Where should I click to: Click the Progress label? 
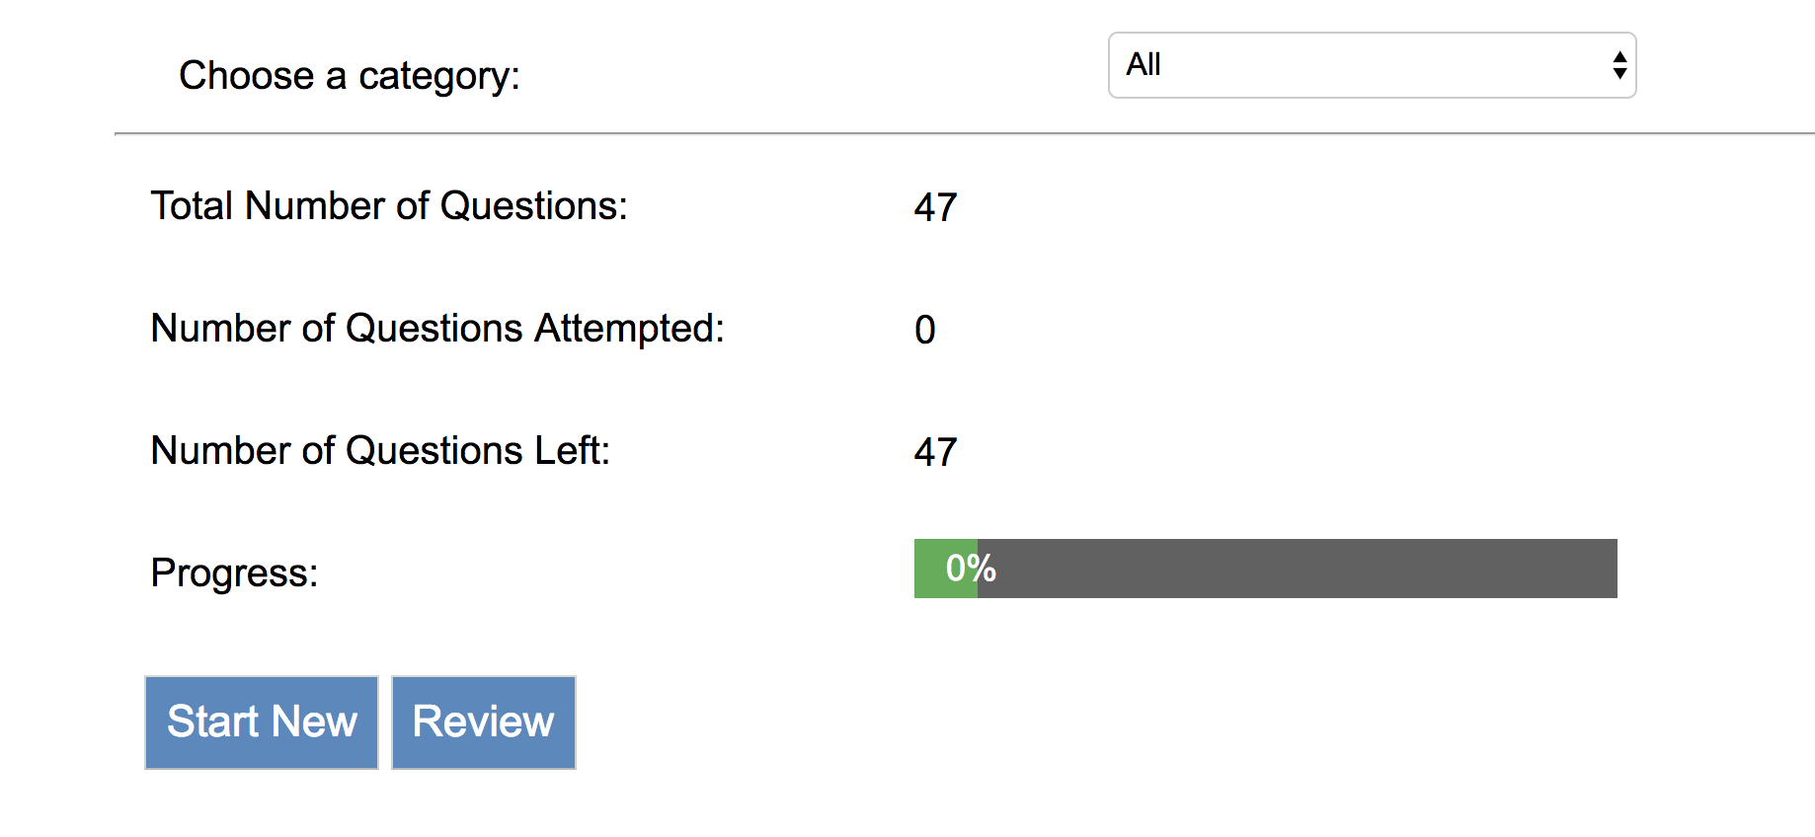(x=234, y=573)
